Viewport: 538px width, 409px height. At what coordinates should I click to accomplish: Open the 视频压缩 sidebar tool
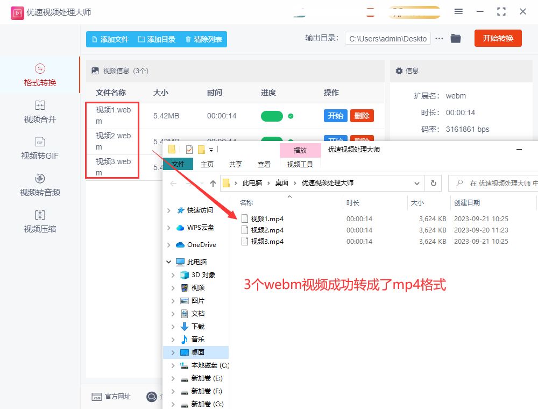pos(40,222)
